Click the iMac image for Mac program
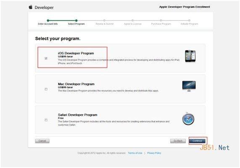The image size is (240, 168). [189, 86]
